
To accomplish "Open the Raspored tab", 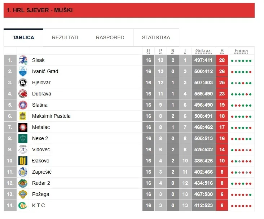I will [110, 37].
